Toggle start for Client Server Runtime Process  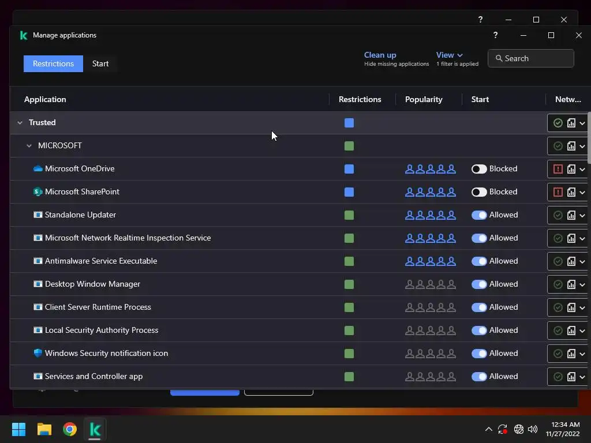pos(479,307)
